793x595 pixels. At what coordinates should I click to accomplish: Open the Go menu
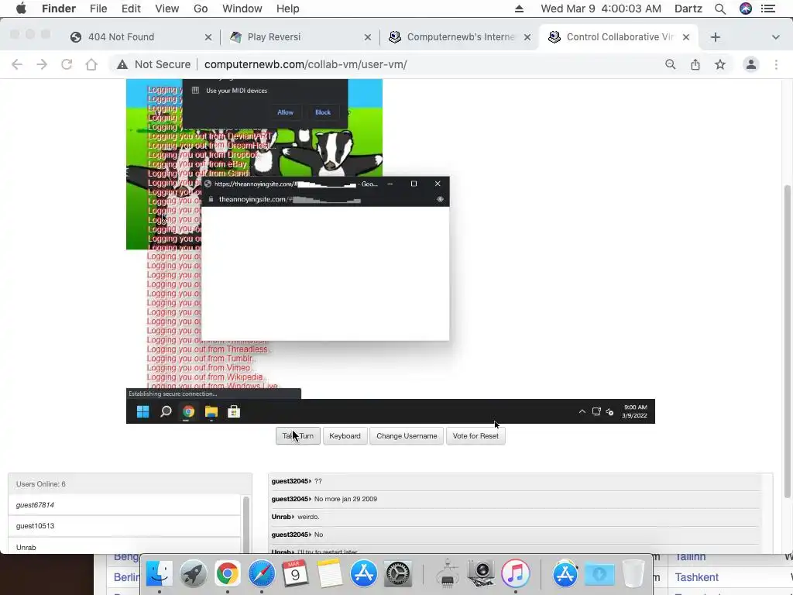pos(201,9)
